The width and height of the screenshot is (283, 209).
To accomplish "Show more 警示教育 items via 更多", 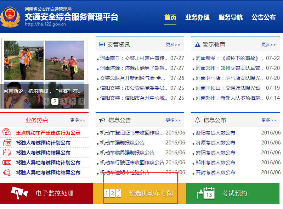I will pos(268,44).
